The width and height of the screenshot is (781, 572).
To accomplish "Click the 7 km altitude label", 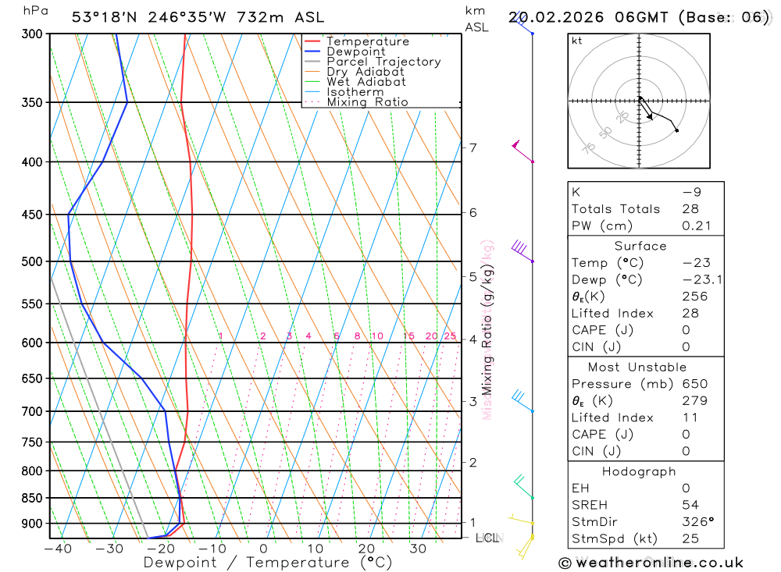I will click(473, 147).
